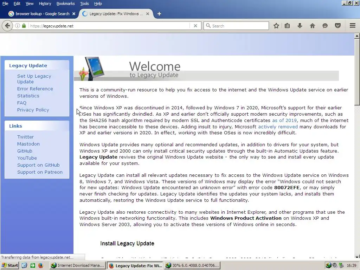360x270 pixels.
Task: Open the View menu
Action: 30,4
